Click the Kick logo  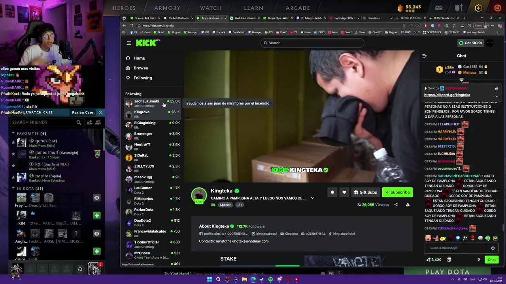(x=148, y=43)
